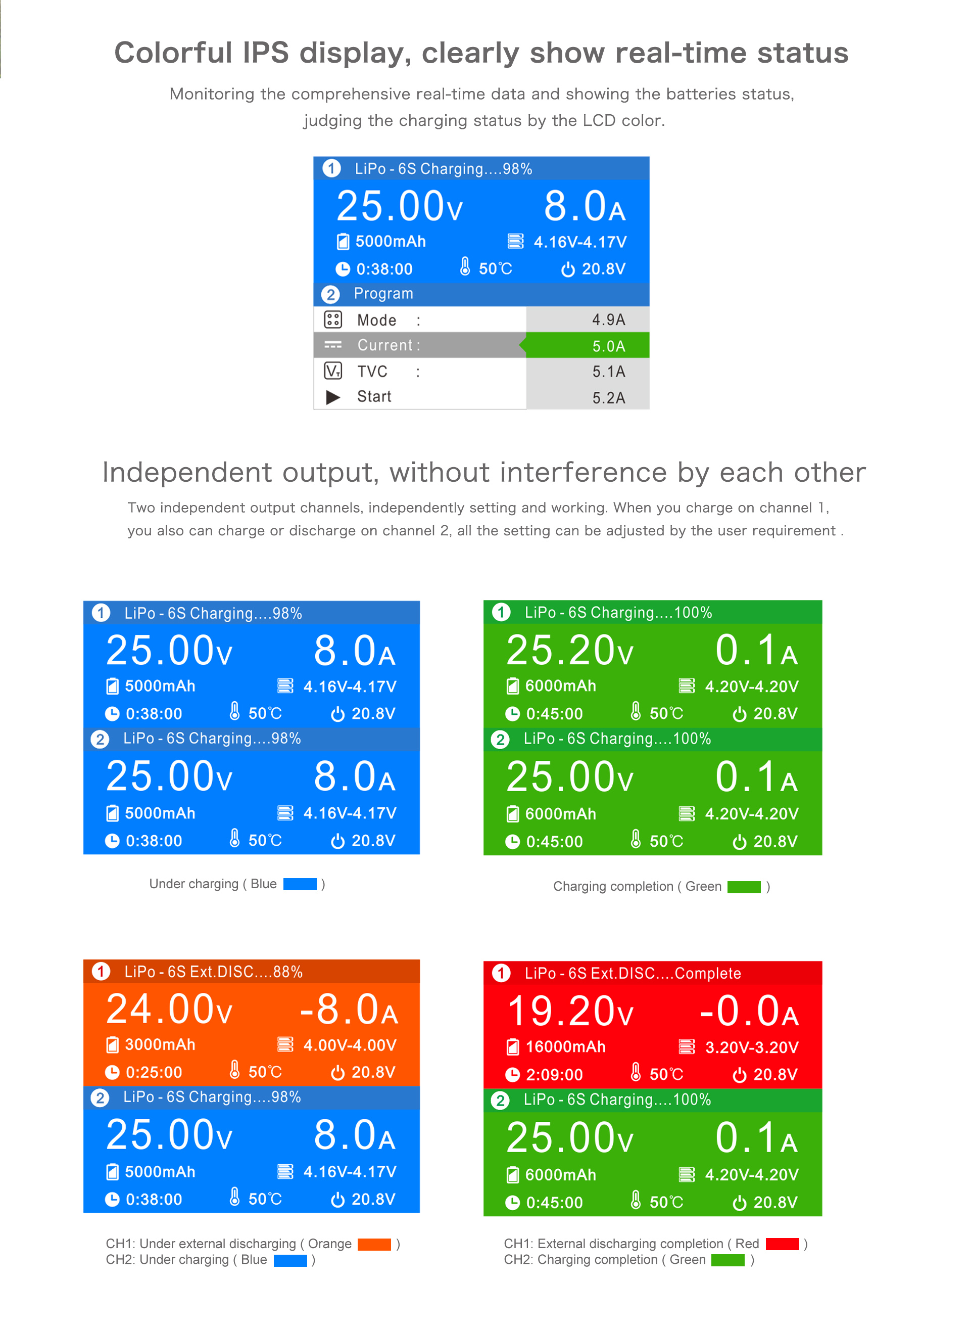Click the Orange legend color swatch
This screenshot has height=1327, width=970.
coord(374,1244)
